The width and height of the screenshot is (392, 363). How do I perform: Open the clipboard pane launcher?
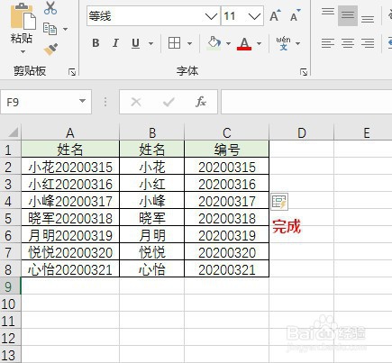point(72,72)
